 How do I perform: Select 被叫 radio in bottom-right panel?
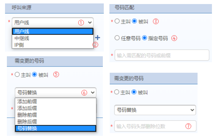134,92
